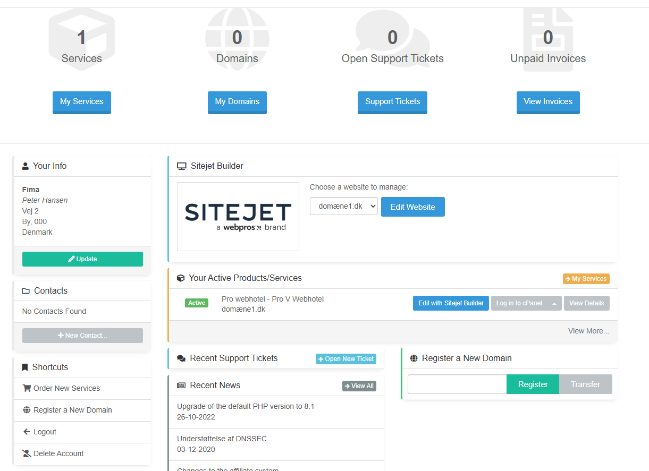Open New Ticket in Recent Support Tickets
The height and width of the screenshot is (471, 649).
tap(345, 359)
